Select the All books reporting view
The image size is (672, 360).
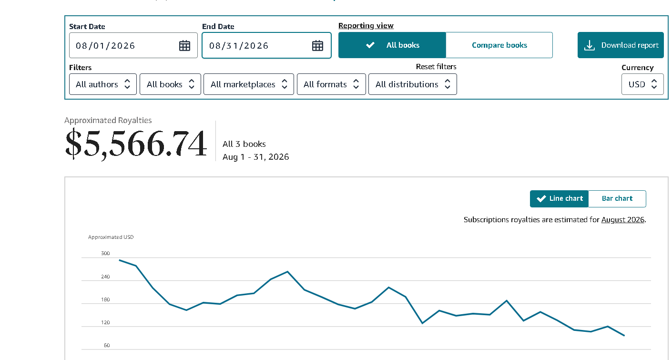coord(392,45)
